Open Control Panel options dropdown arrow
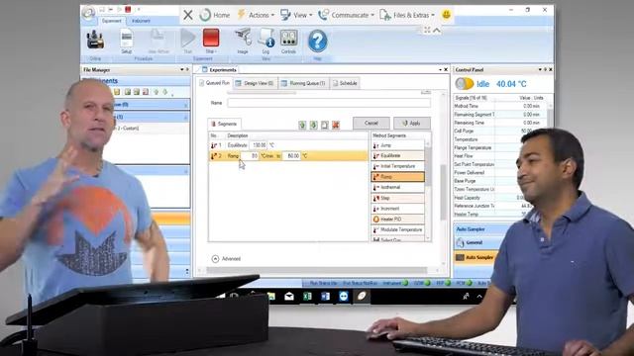This screenshot has height=356, width=634. [x=540, y=70]
